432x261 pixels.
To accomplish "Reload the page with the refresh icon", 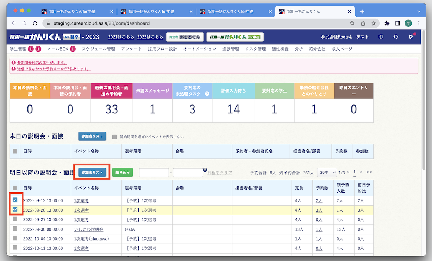I will (35, 23).
